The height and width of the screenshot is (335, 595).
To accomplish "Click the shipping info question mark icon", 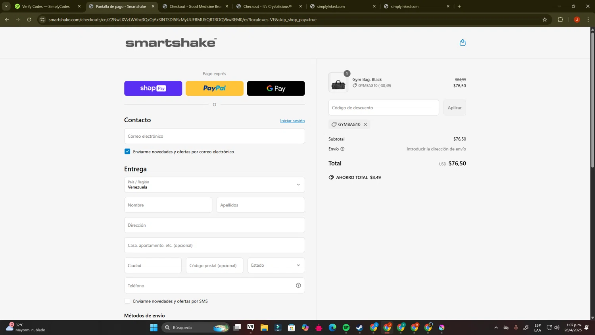I will coord(342,149).
